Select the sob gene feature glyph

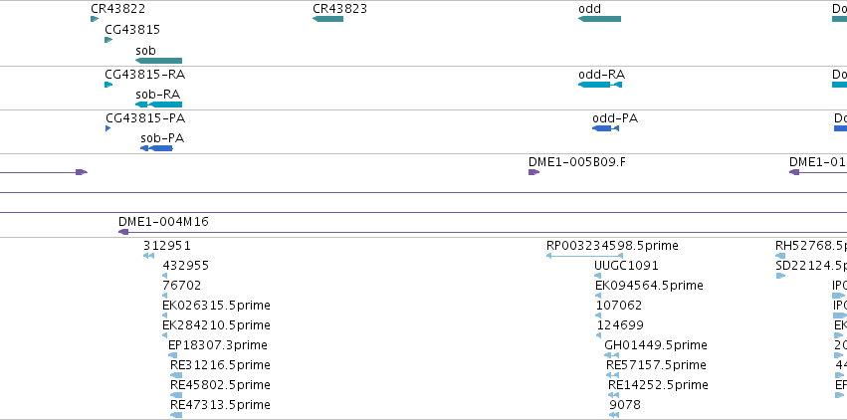point(159,61)
